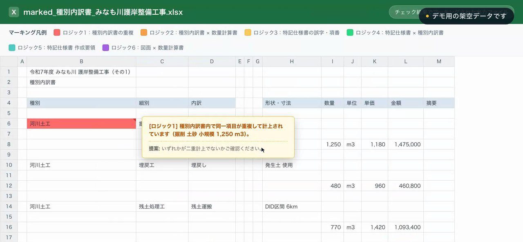
Task: Click the orange ロジック2 legend swatch
Action: [144, 33]
